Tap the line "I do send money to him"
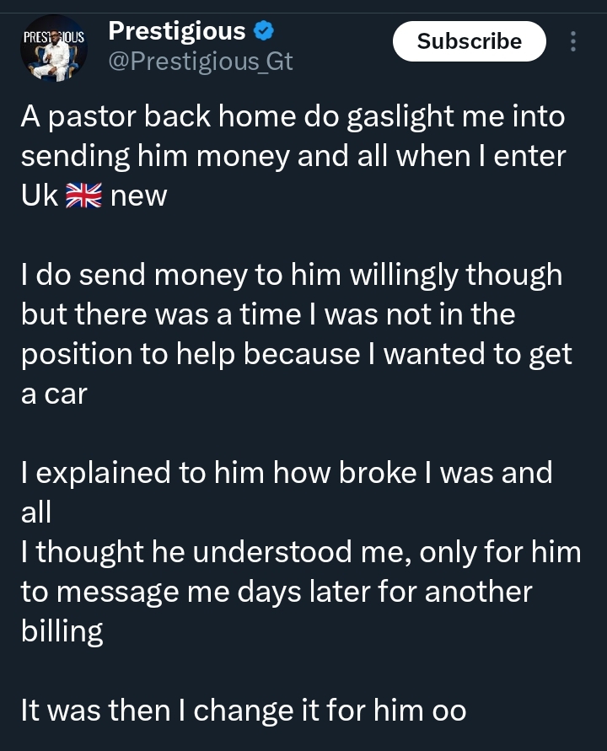 (291, 275)
